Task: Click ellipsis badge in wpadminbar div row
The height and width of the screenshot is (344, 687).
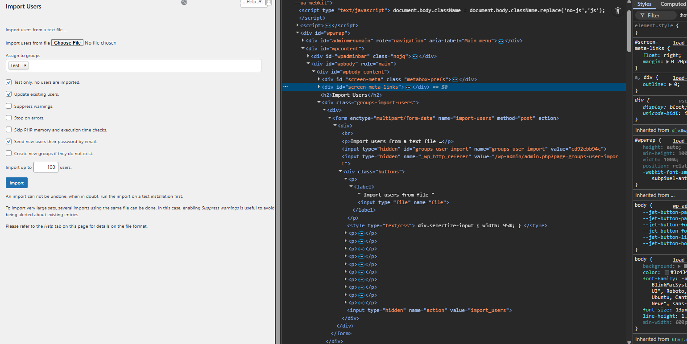Action: coord(414,57)
